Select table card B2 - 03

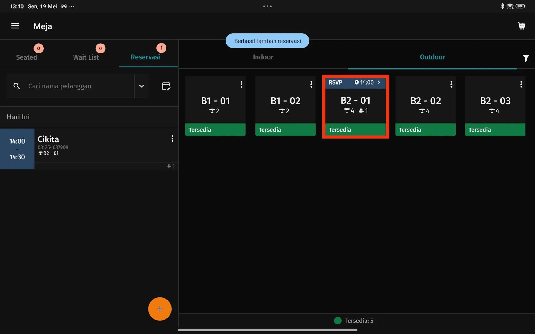[x=495, y=106]
